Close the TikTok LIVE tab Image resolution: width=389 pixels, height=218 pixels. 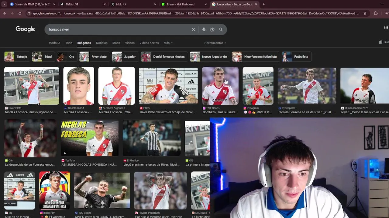click(105, 4)
